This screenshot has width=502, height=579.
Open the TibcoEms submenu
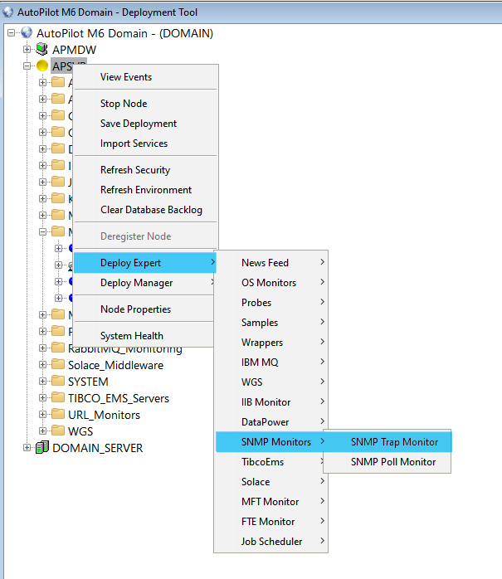coord(271,462)
